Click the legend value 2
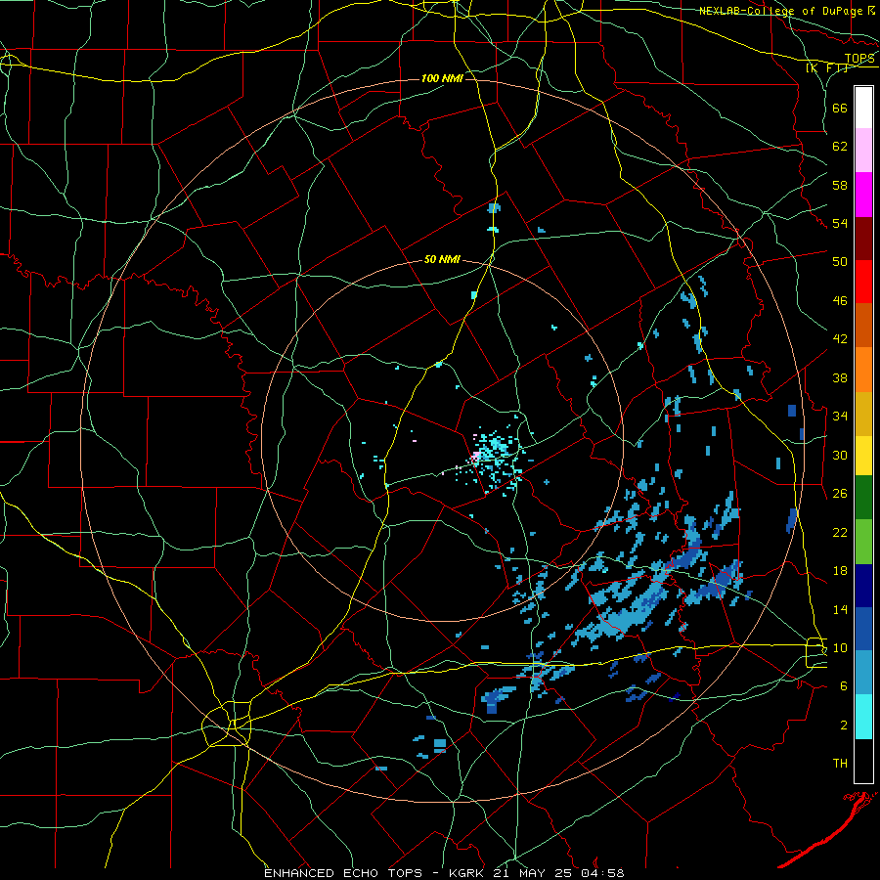 (x=844, y=726)
